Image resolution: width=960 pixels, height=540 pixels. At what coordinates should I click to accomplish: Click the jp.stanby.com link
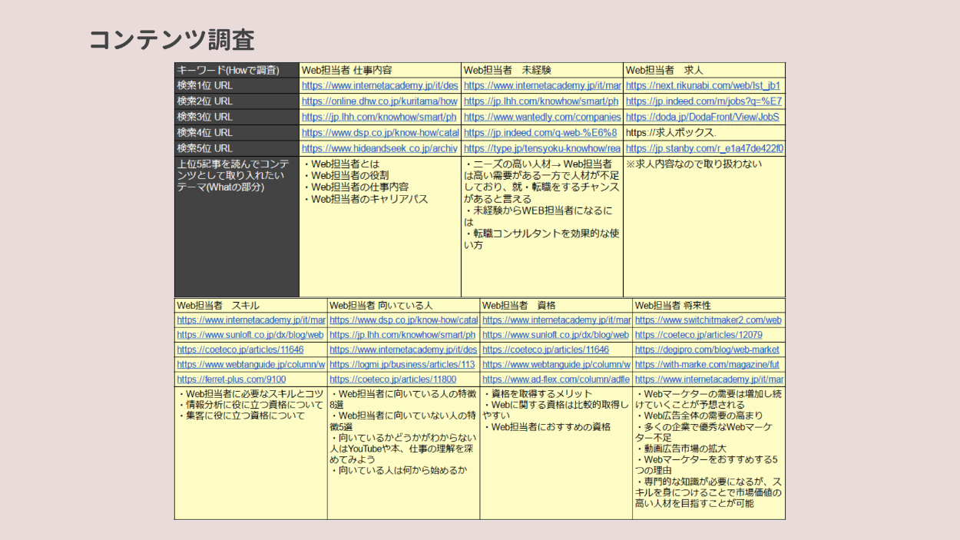click(x=704, y=148)
